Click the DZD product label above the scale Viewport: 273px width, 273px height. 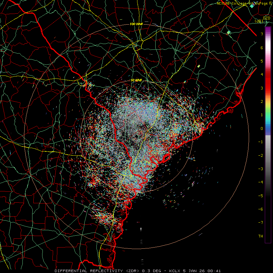(x=267, y=18)
